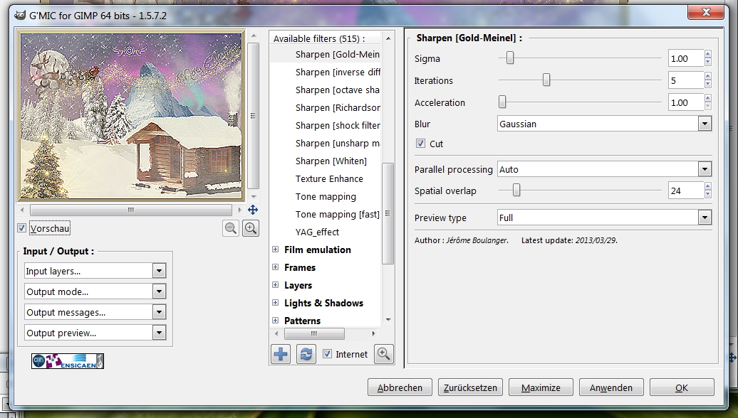Open the Blur Gaussian dropdown
738x418 pixels.
(x=604, y=124)
